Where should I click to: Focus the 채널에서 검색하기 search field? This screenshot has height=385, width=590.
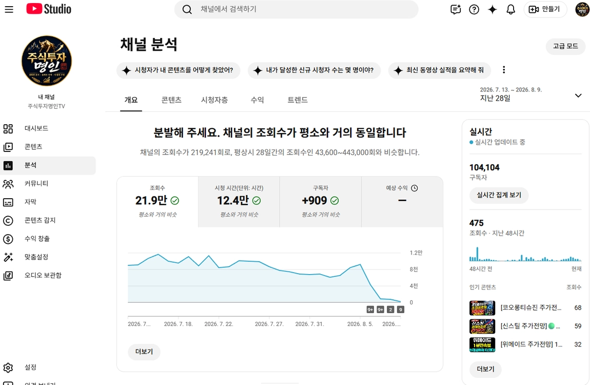[297, 9]
